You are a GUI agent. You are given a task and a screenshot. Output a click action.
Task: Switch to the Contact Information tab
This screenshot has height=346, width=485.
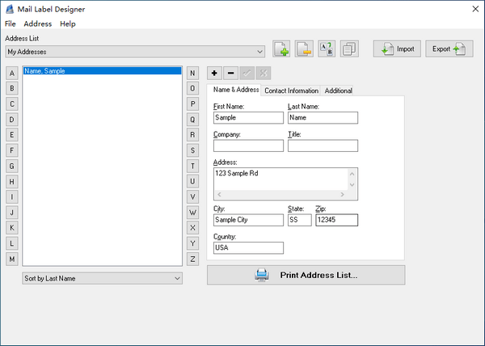pos(291,91)
